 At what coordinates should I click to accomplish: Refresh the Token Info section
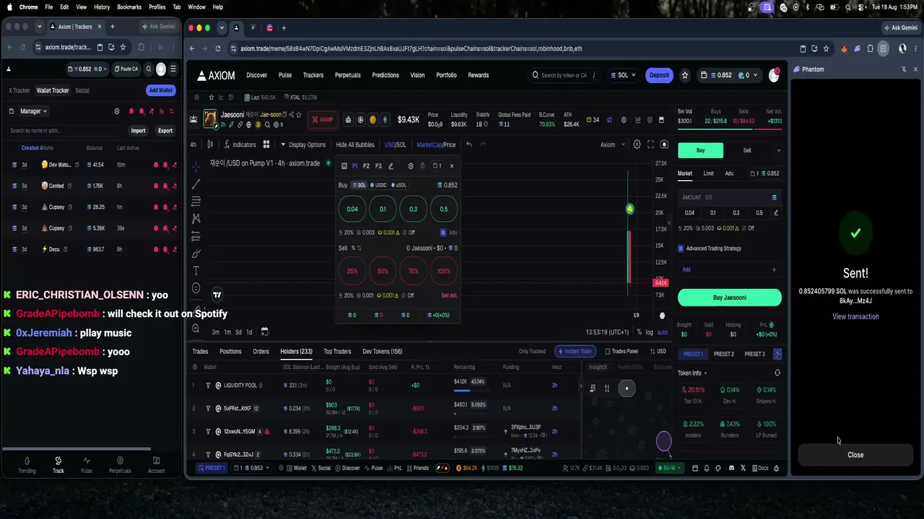point(777,373)
